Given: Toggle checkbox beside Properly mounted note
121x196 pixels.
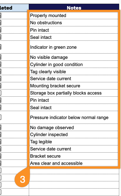Looking at the screenshot, I should pos(0,15).
